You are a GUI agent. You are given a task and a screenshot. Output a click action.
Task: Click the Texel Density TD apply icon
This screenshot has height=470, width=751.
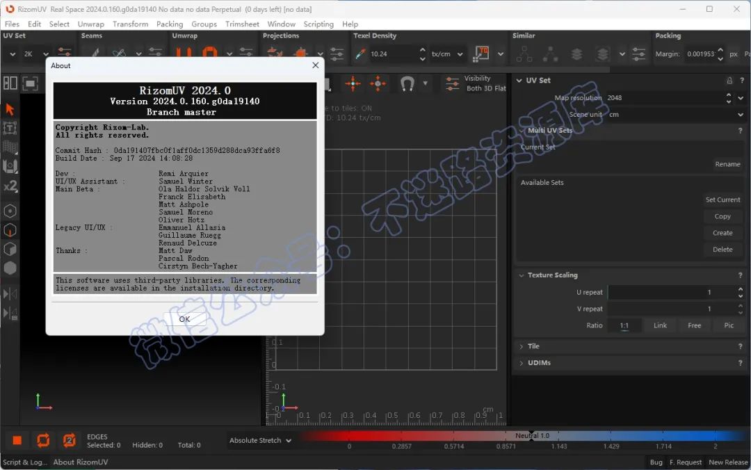tap(481, 54)
